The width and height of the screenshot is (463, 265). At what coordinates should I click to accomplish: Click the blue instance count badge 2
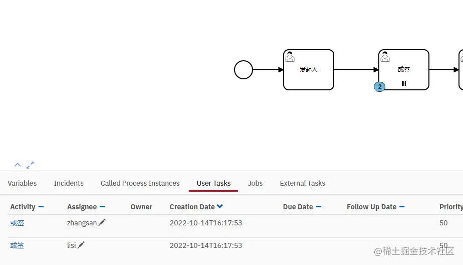point(379,87)
